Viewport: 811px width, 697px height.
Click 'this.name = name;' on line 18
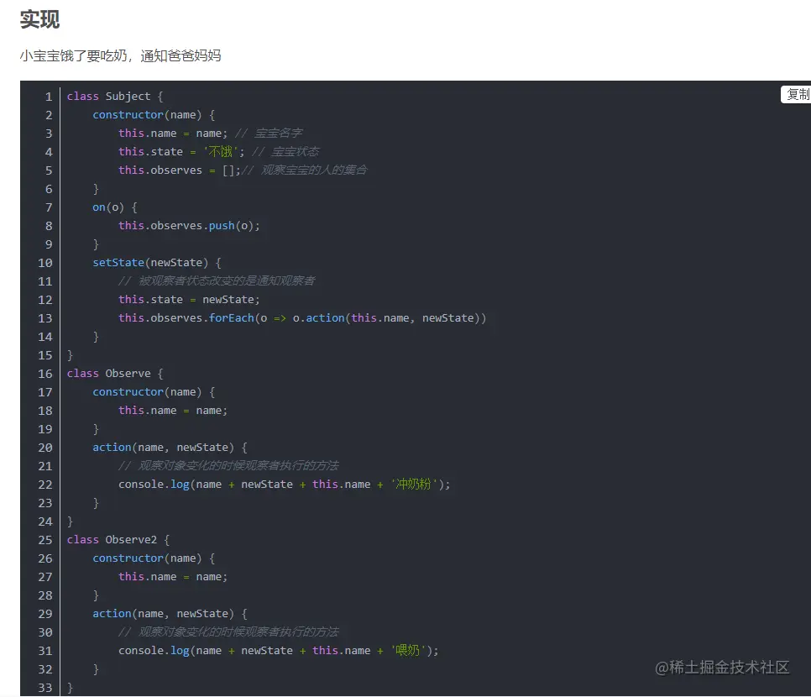point(173,411)
